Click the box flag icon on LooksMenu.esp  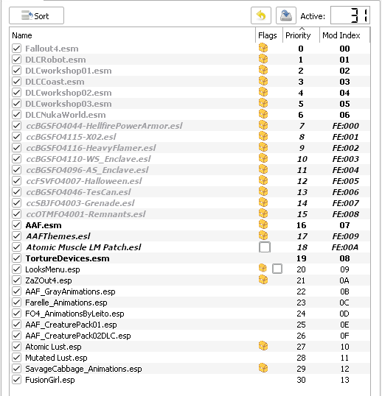[x=263, y=268]
